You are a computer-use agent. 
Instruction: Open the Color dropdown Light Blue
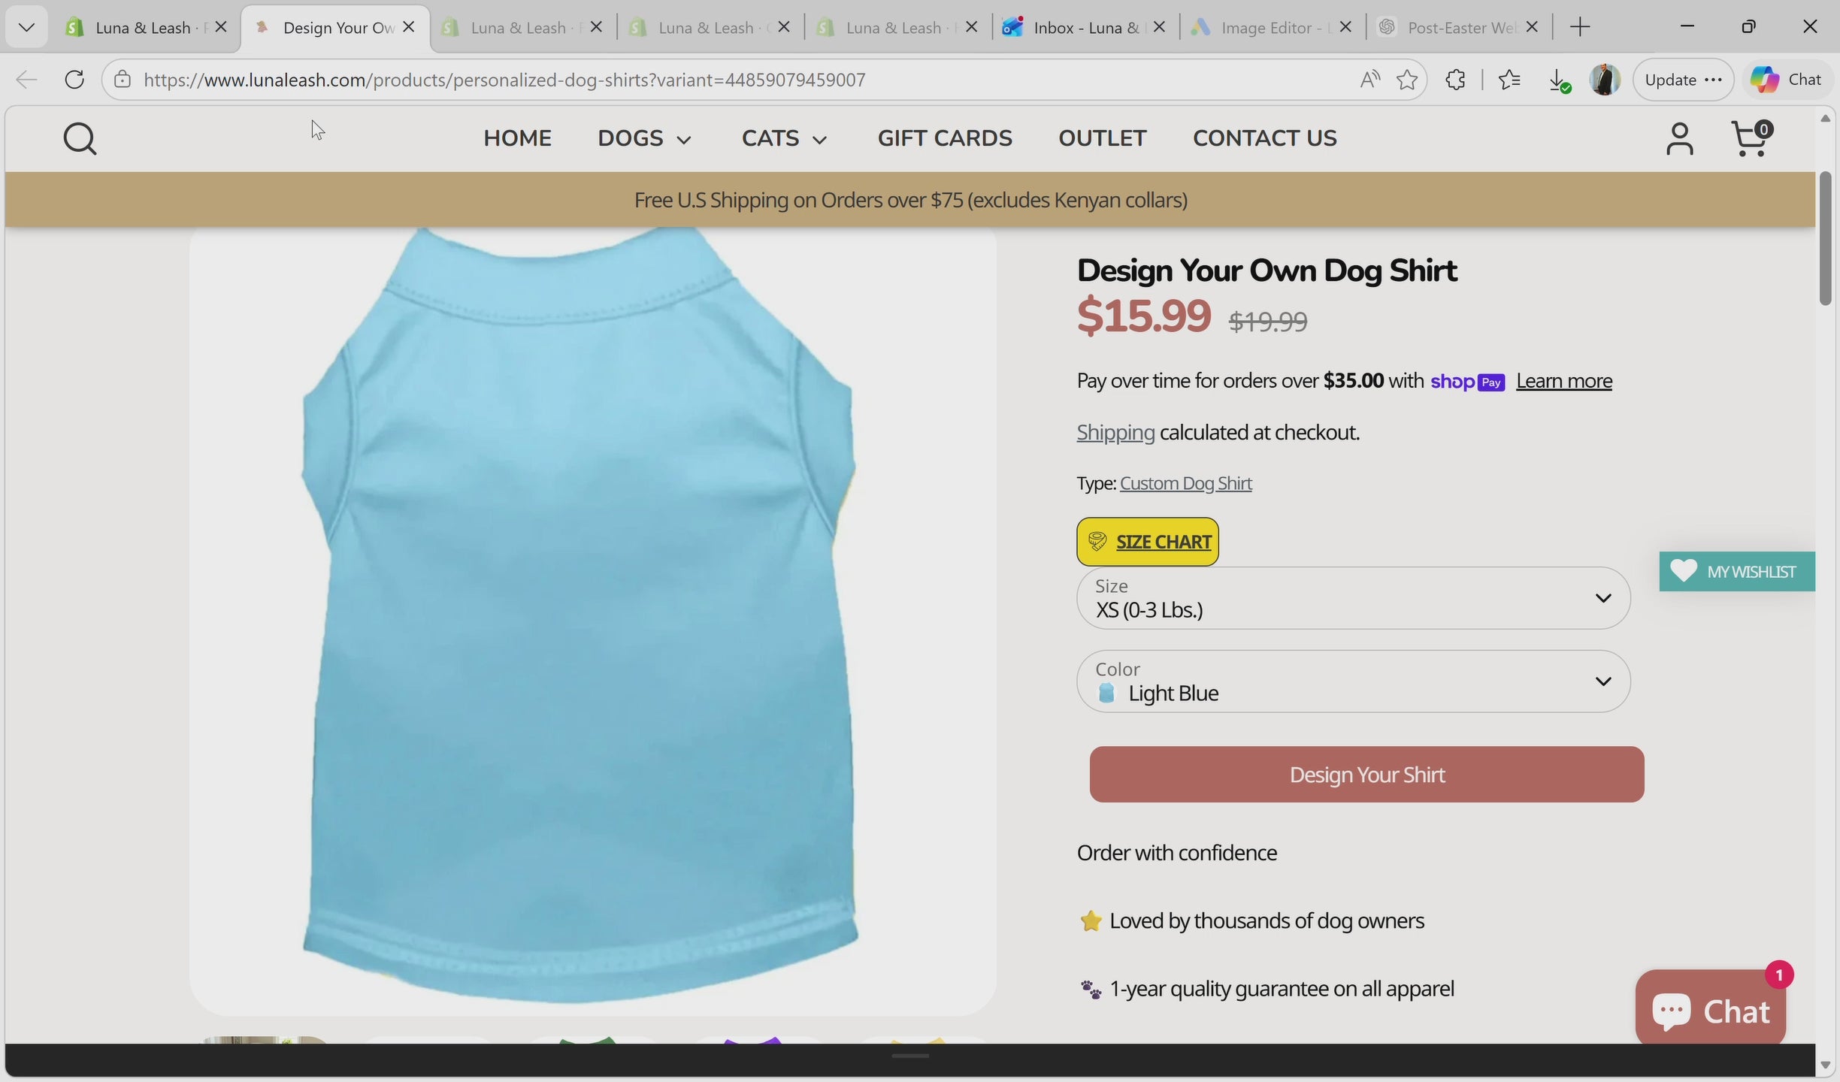tap(1353, 682)
